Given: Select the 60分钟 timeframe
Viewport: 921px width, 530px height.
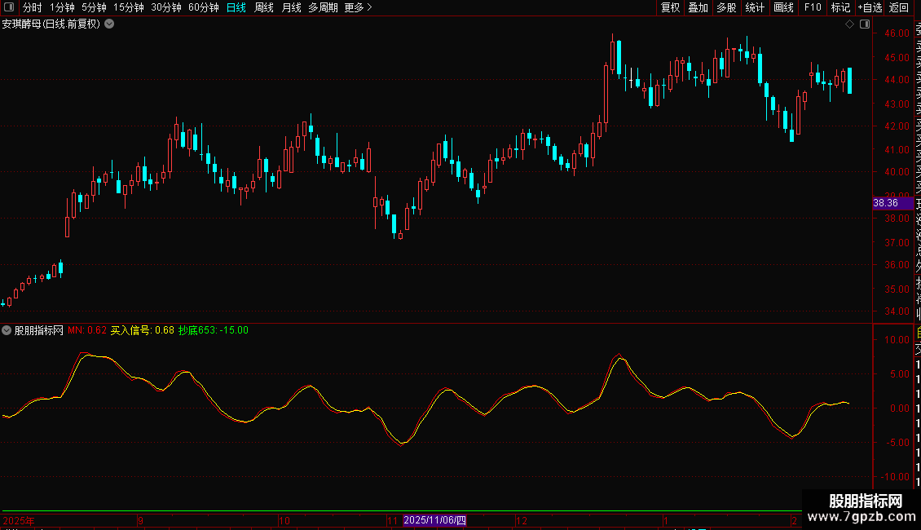Looking at the screenshot, I should point(203,7).
